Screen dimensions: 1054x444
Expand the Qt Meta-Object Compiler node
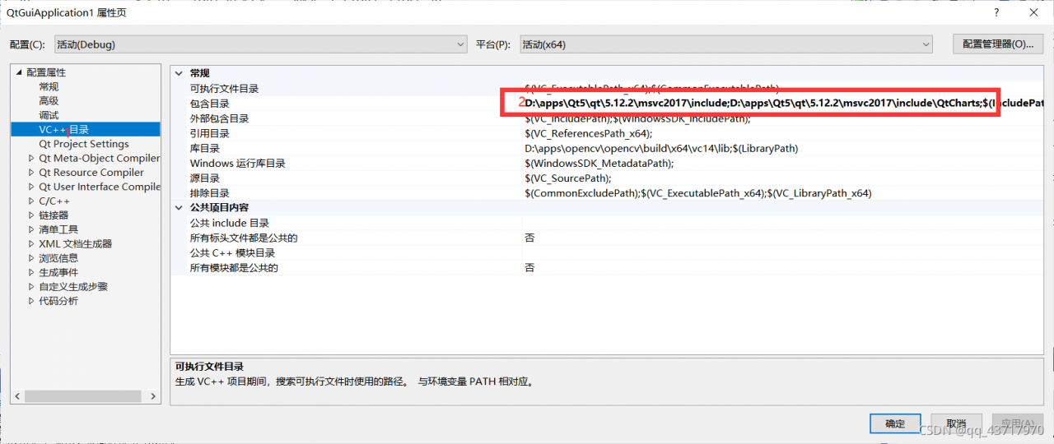[31, 159]
